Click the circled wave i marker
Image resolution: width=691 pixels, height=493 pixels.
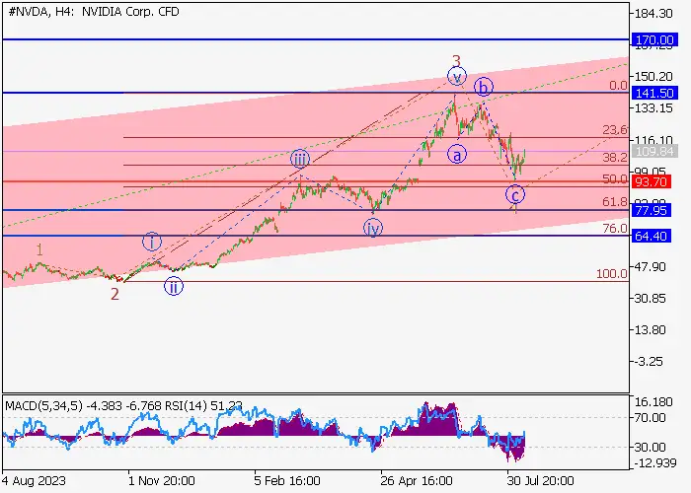tap(152, 242)
